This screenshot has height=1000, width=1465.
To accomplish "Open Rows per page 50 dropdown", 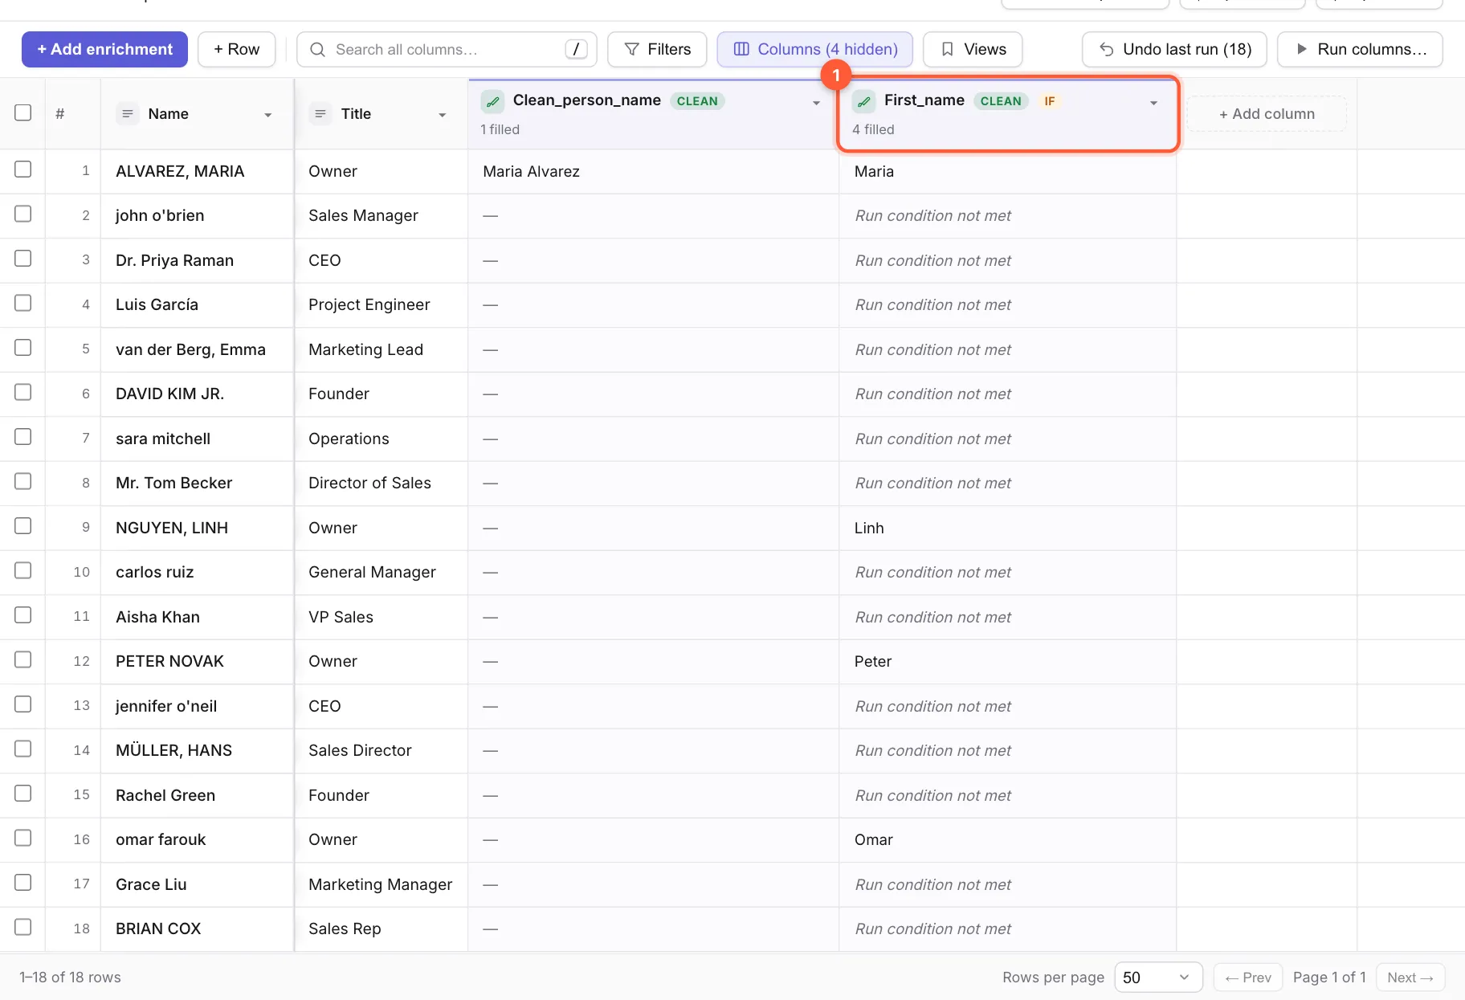I will [1158, 978].
